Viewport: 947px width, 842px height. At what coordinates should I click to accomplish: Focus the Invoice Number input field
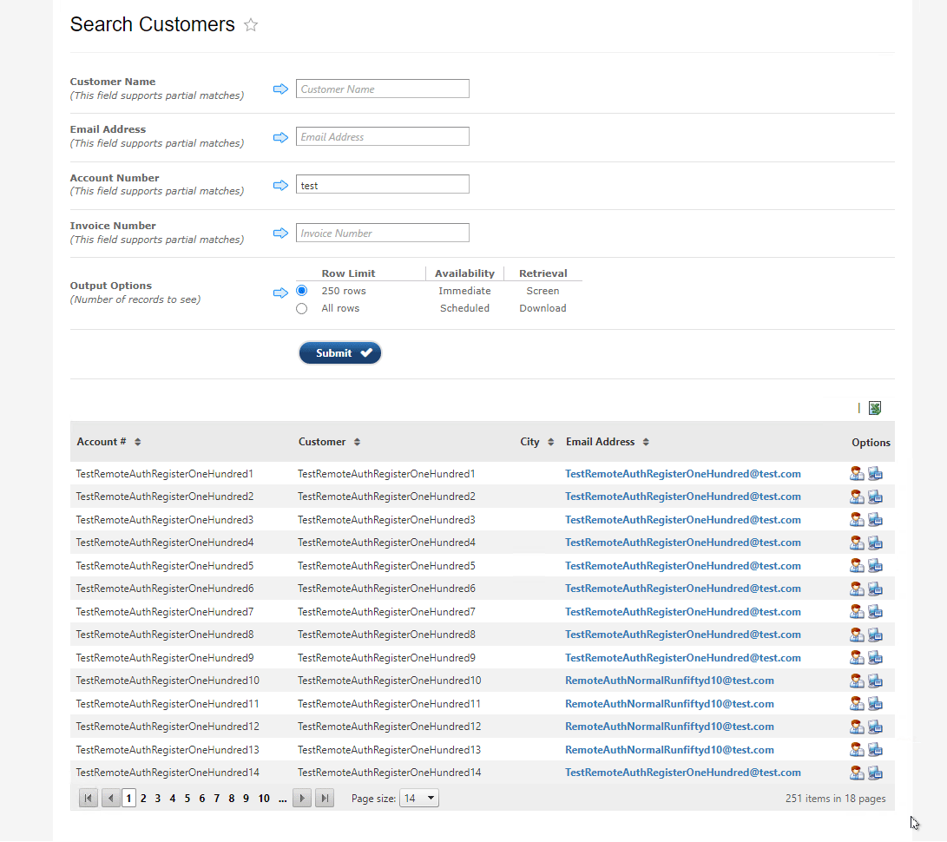[x=382, y=234]
